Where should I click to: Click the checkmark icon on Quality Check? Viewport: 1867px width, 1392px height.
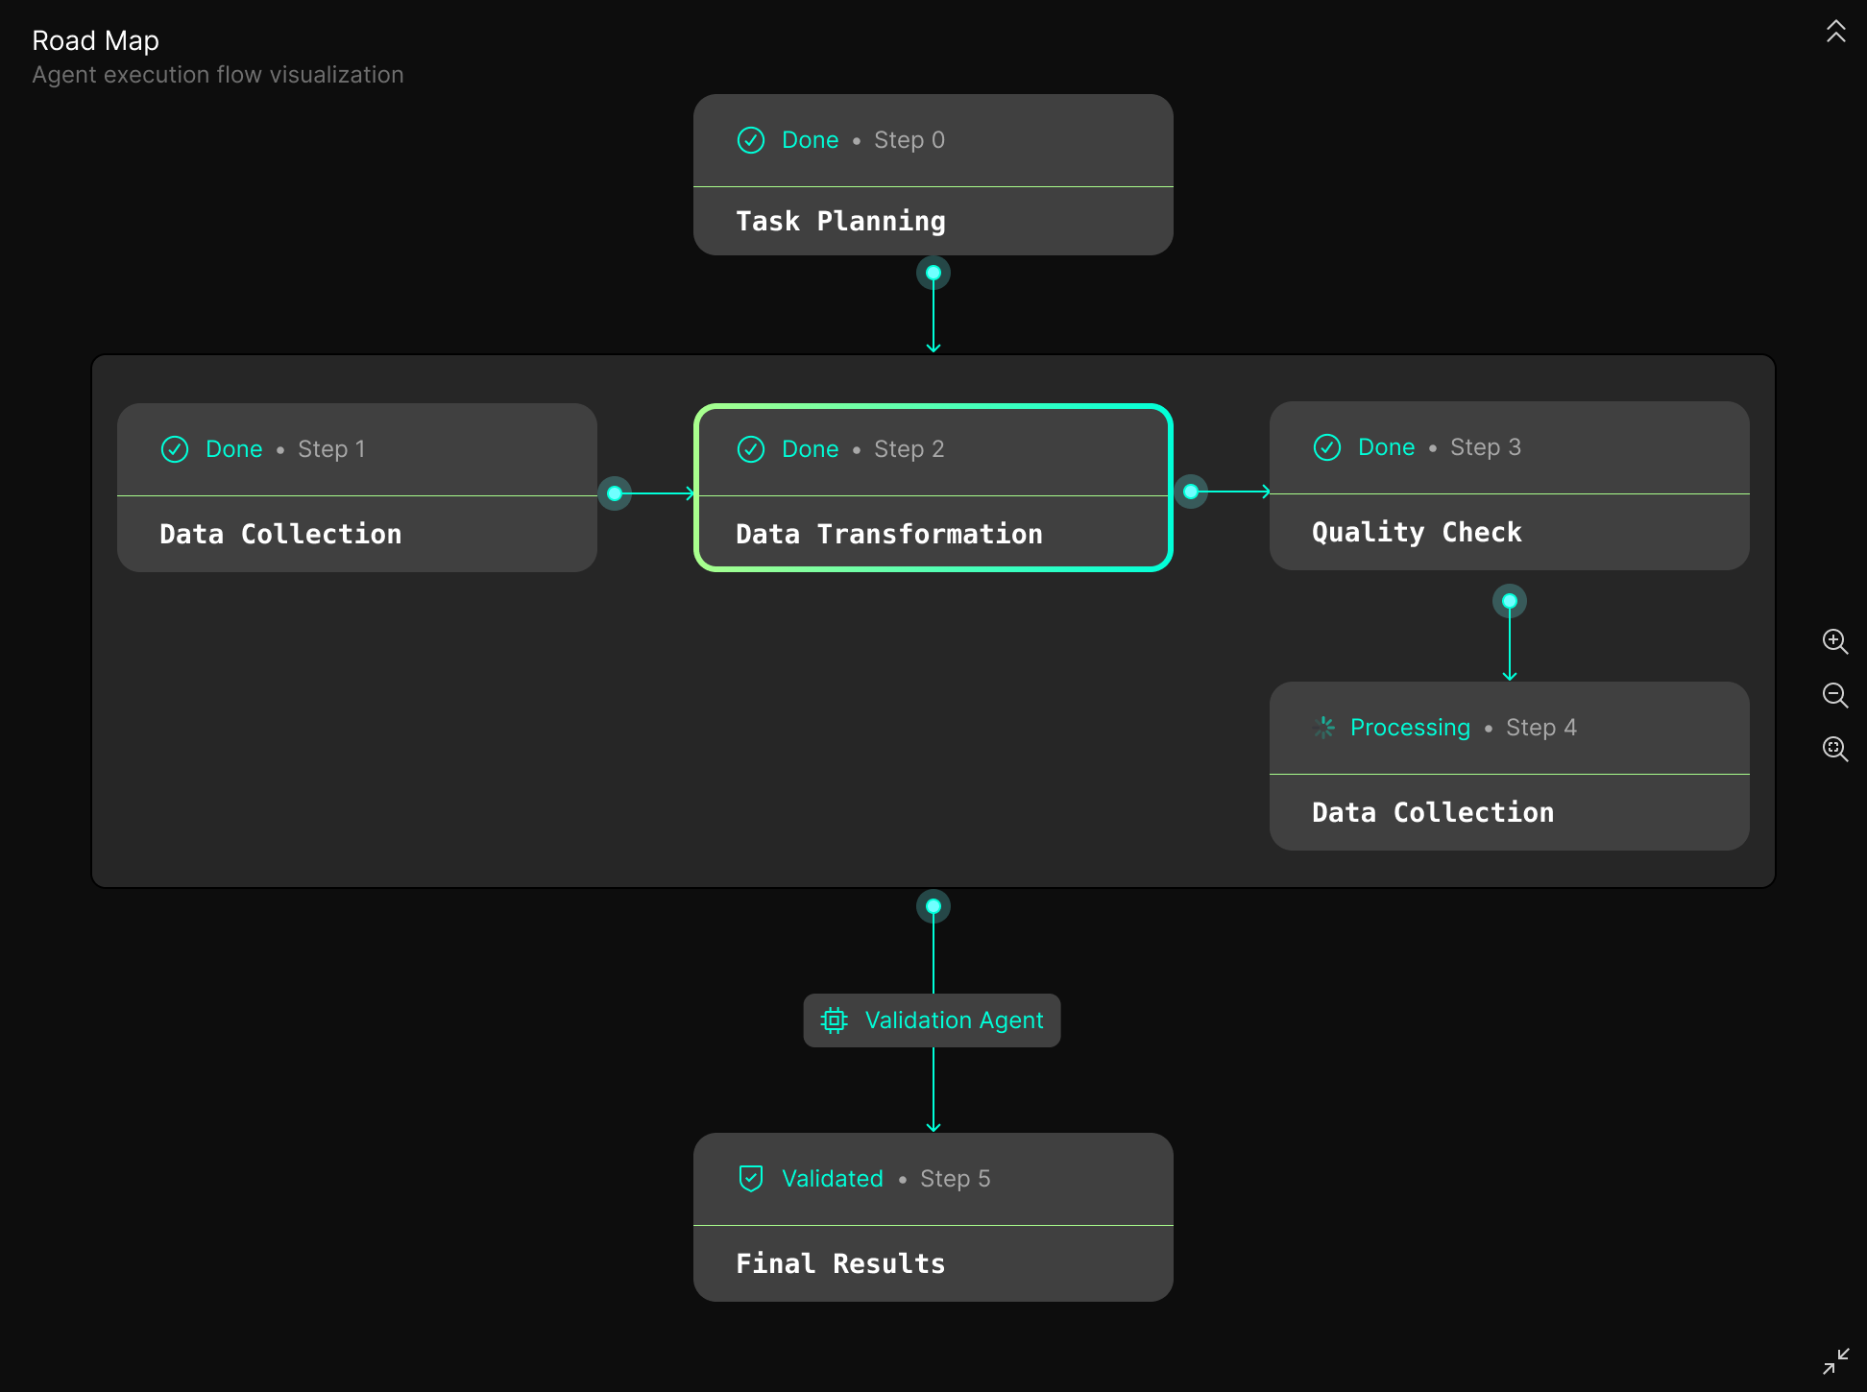tap(1326, 447)
